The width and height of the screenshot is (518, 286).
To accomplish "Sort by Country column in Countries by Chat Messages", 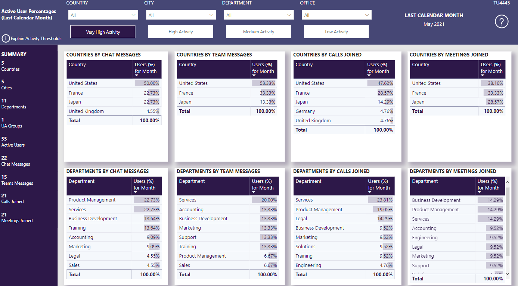I will click(x=77, y=65).
